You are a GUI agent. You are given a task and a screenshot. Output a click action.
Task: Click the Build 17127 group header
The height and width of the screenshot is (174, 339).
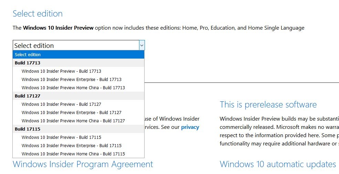click(28, 96)
